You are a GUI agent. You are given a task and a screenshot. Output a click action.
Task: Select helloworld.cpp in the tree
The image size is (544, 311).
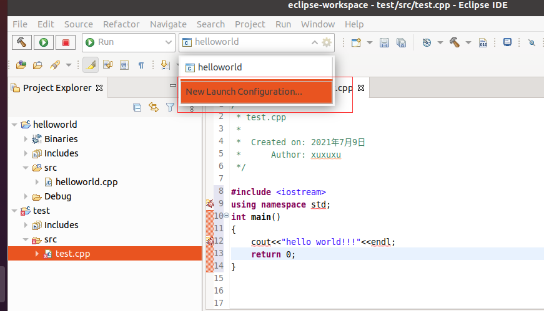[x=86, y=182]
